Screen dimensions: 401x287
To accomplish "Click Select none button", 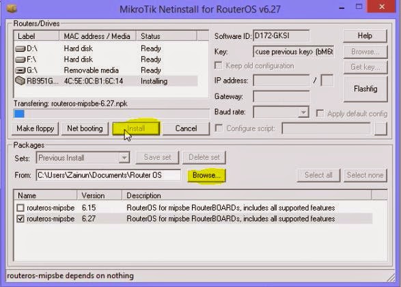I will (365, 175).
